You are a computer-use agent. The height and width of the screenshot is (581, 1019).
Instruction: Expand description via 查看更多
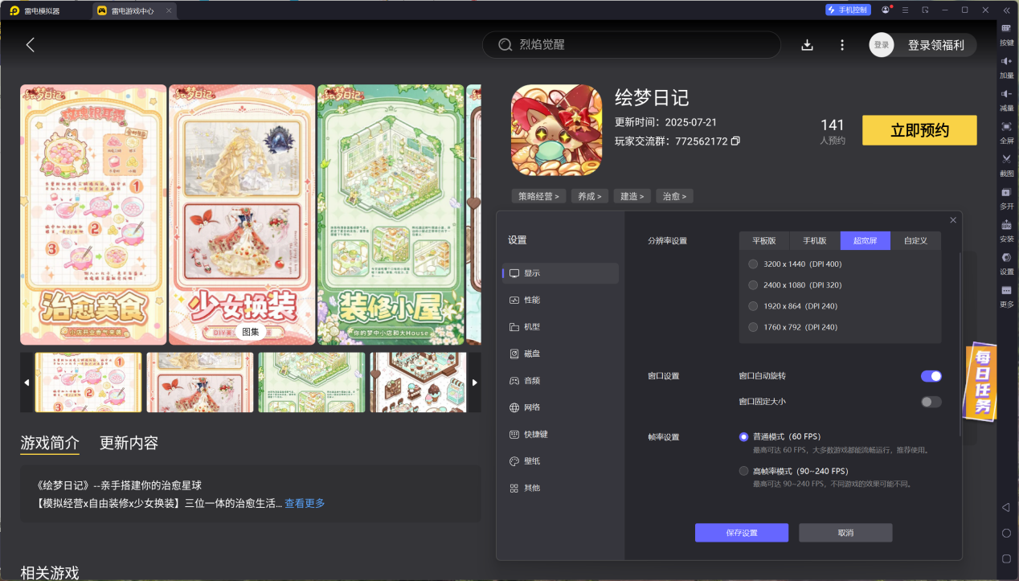[x=305, y=503]
